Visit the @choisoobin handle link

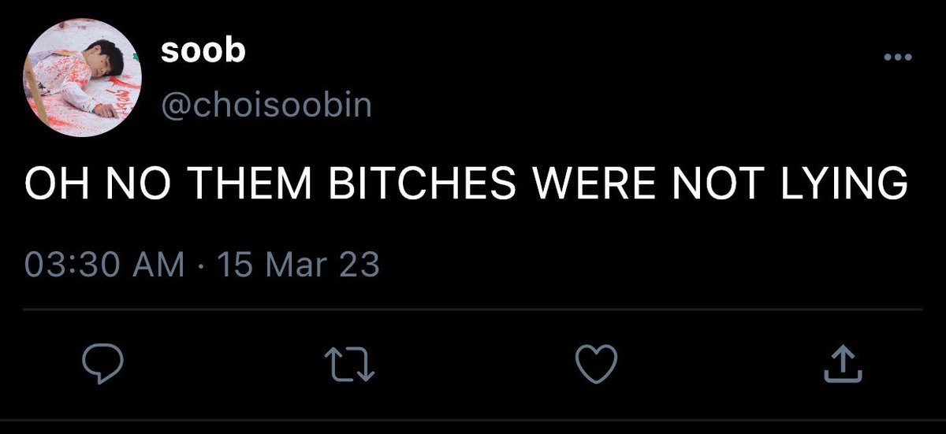pos(266,105)
